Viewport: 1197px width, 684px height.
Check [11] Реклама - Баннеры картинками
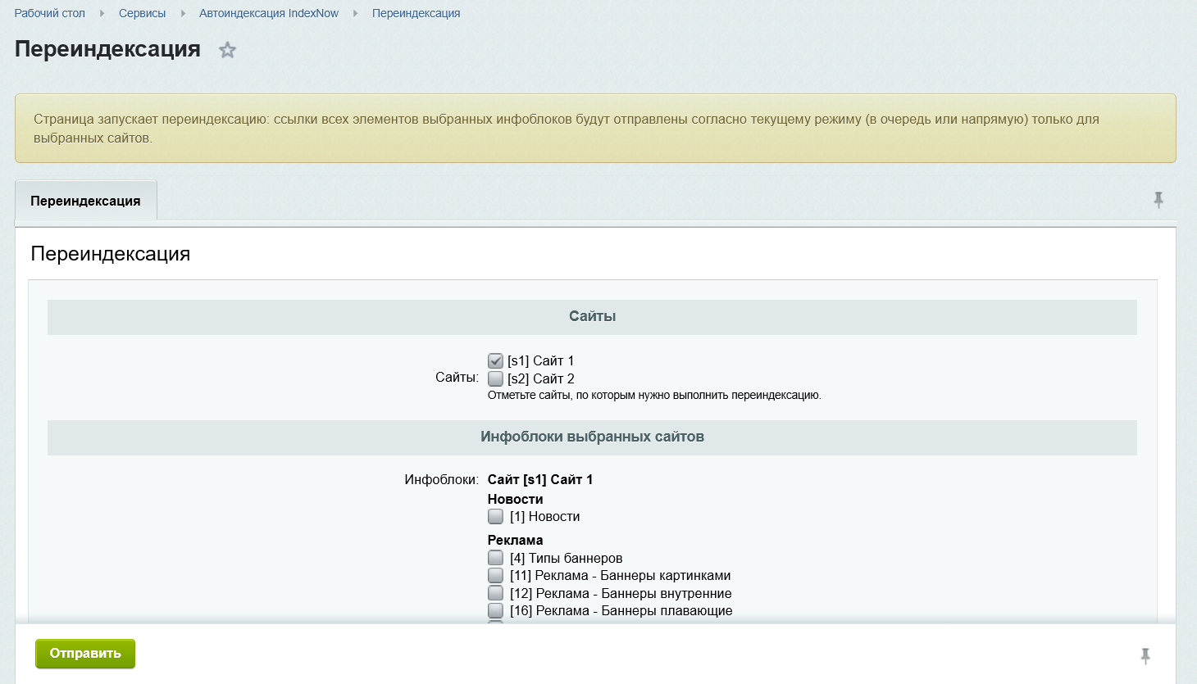(495, 575)
